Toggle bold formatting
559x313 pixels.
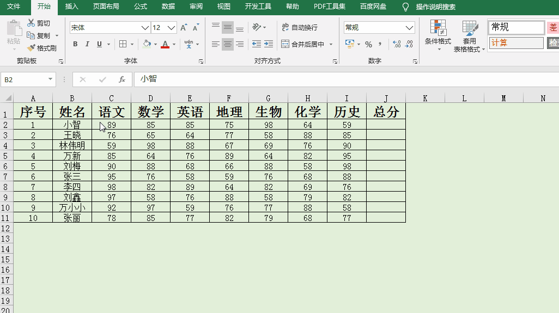coord(75,44)
